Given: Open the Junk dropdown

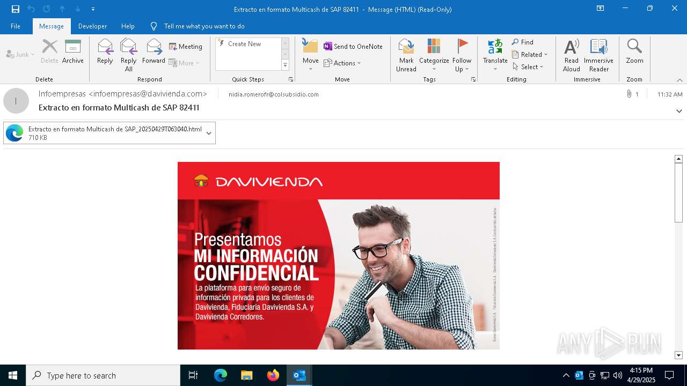Looking at the screenshot, I should click(20, 54).
